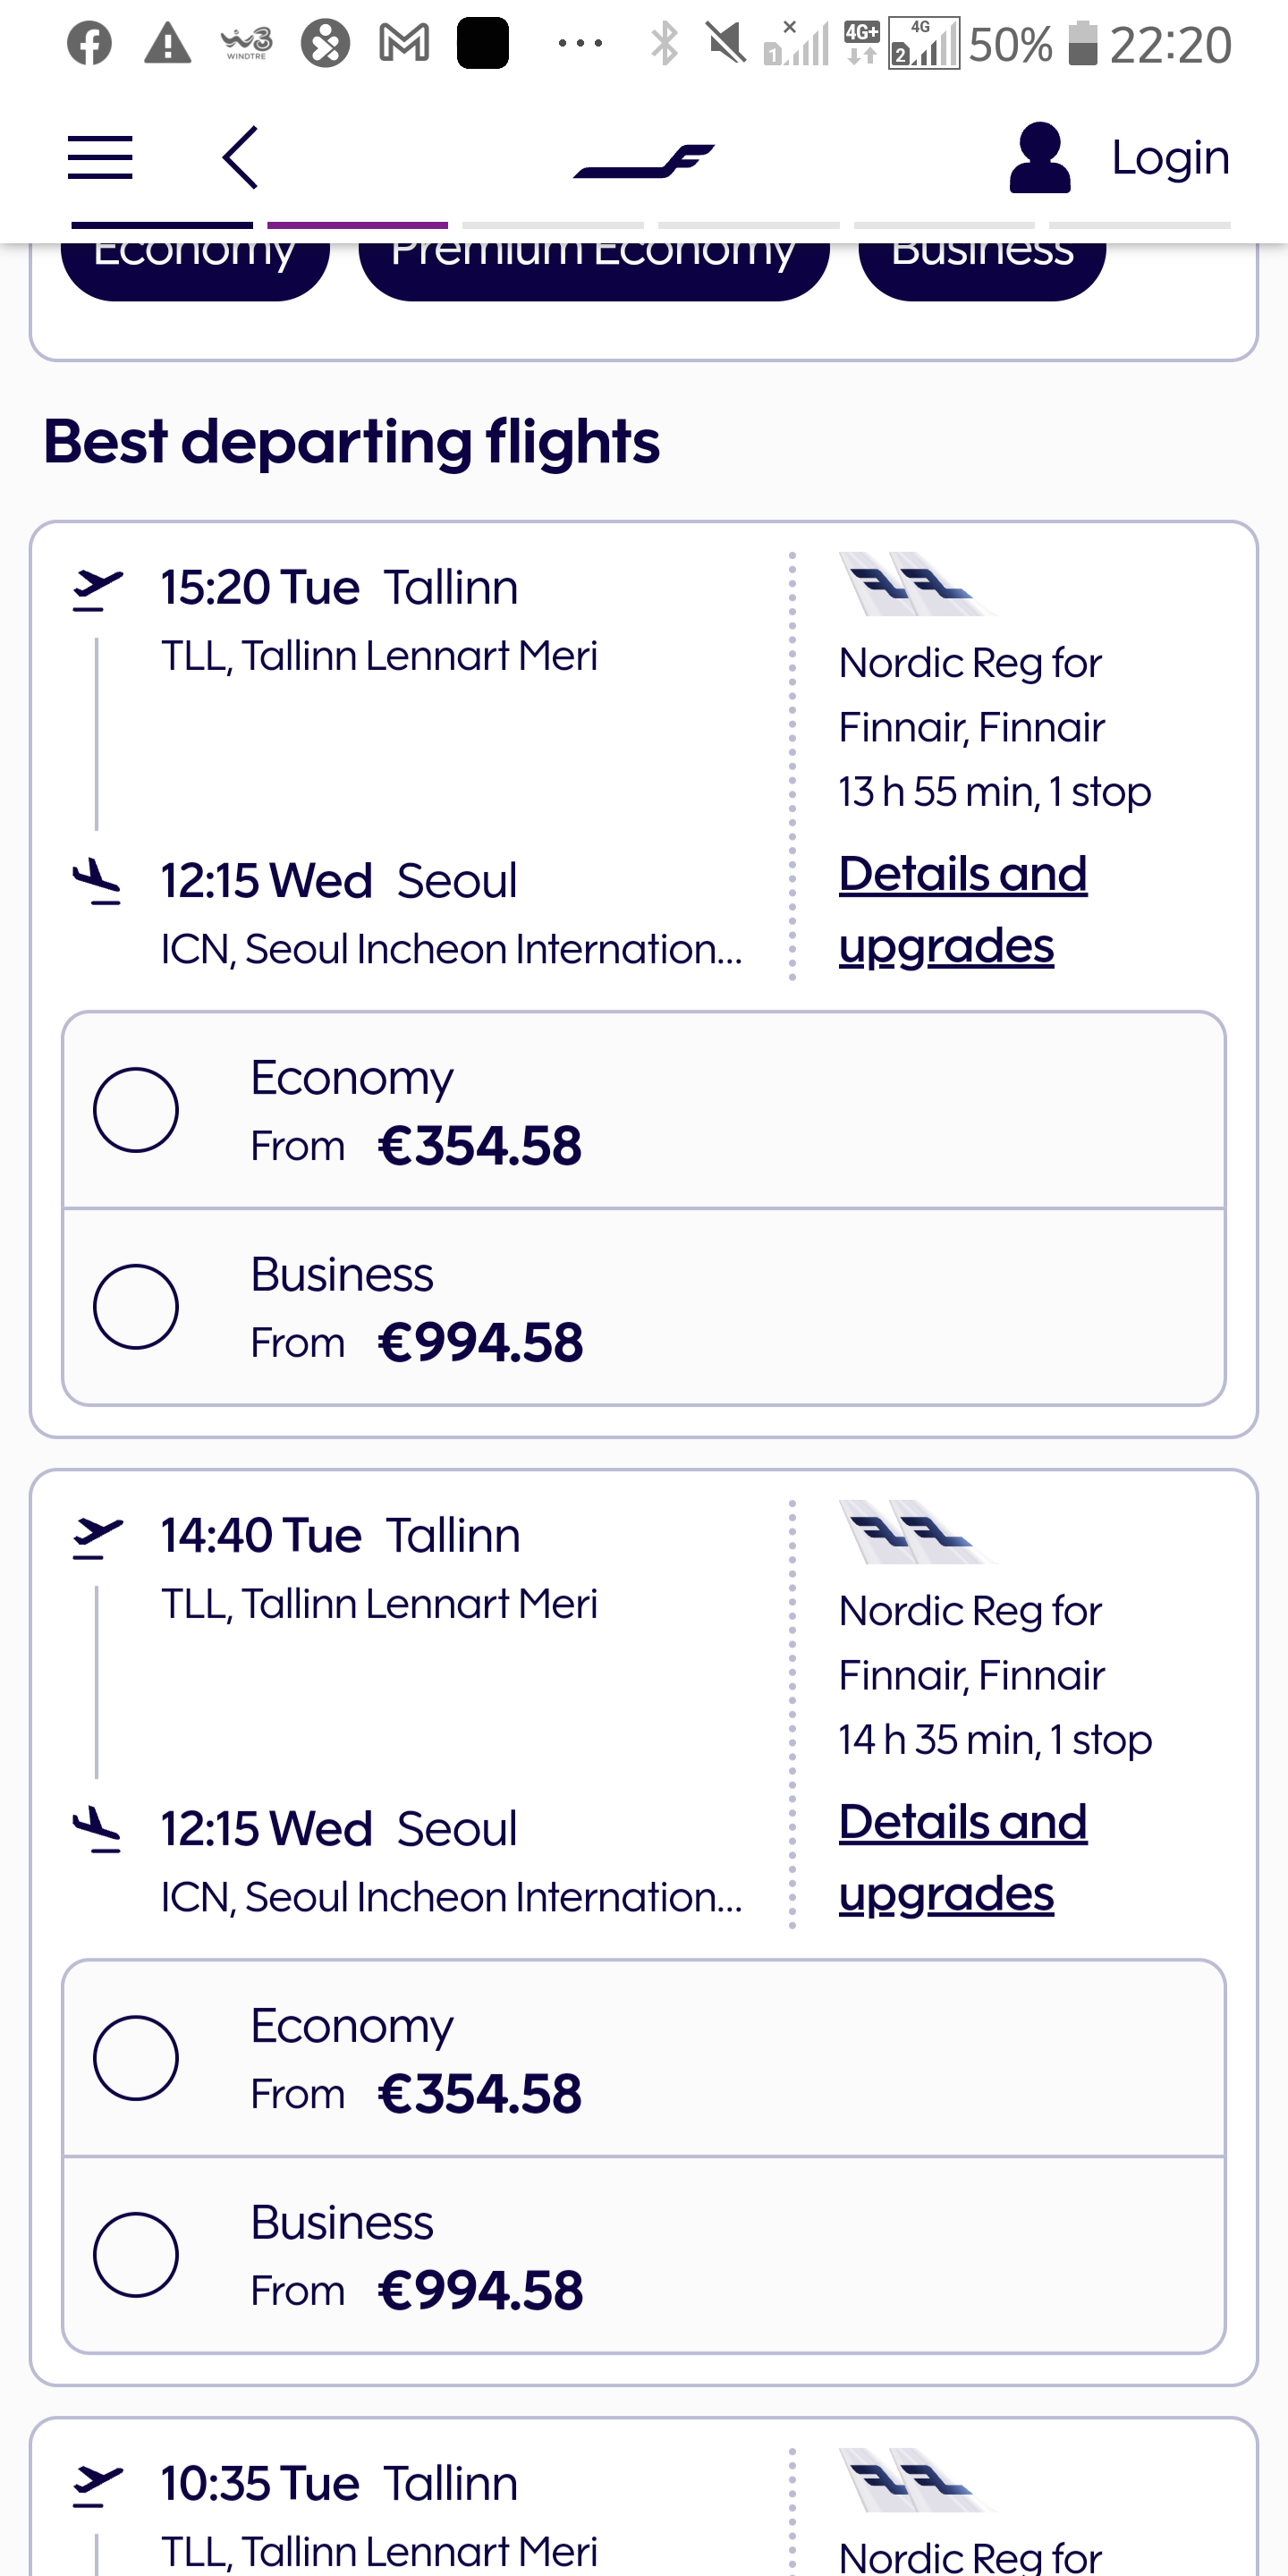Open Details and upgrades for 15:20 flight
Viewport: 1288px width, 2576px height.
[963, 910]
